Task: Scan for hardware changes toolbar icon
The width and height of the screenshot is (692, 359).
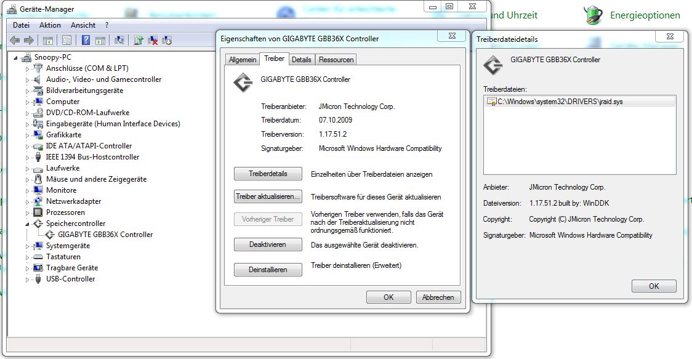Action: click(x=119, y=41)
